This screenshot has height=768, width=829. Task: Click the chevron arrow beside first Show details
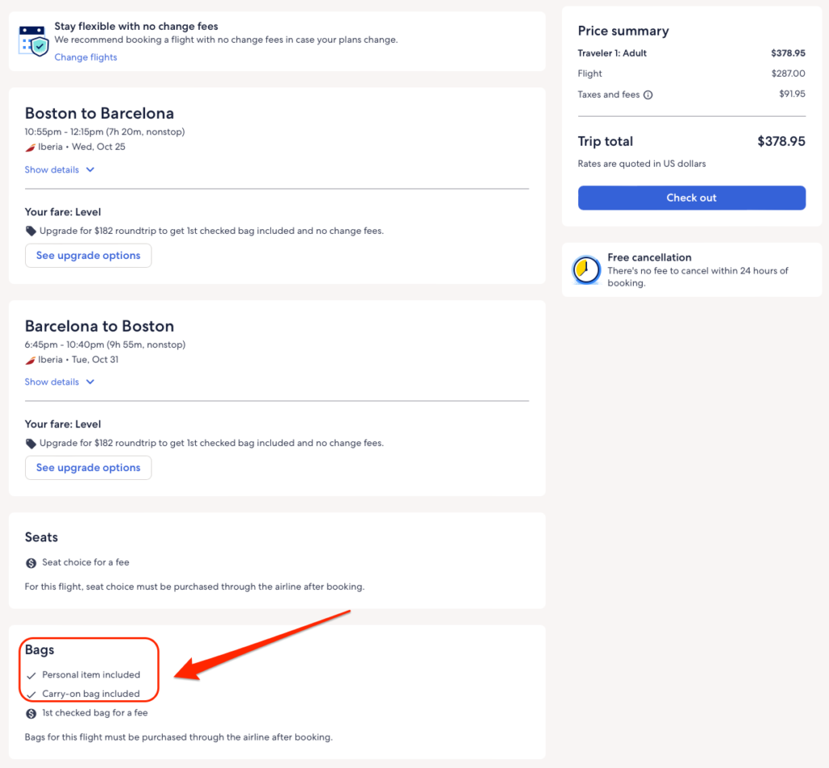pos(90,170)
